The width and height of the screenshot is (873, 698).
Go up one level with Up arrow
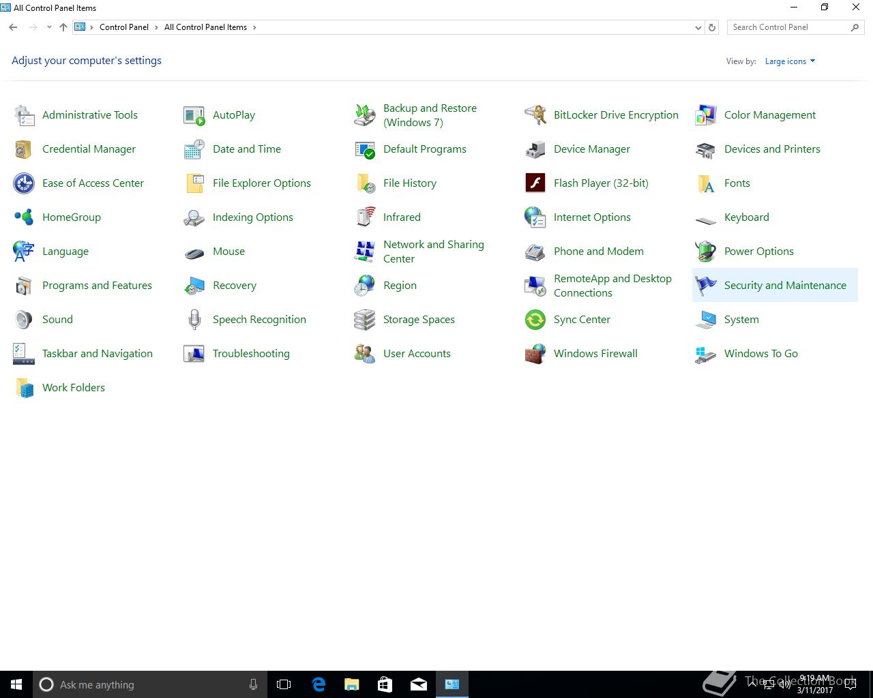click(x=63, y=27)
